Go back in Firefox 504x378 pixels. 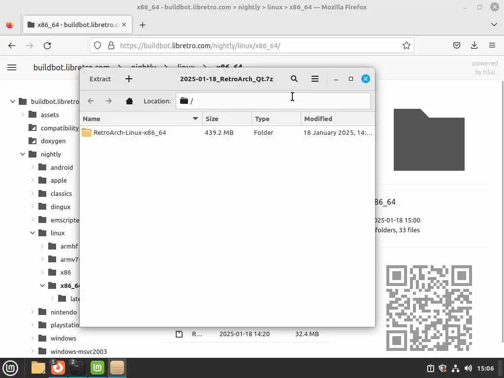pyautogui.click(x=12, y=46)
